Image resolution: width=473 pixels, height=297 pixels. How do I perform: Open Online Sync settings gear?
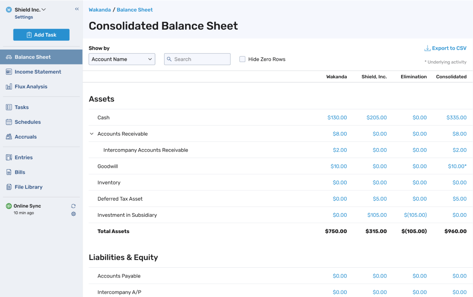(x=73, y=214)
